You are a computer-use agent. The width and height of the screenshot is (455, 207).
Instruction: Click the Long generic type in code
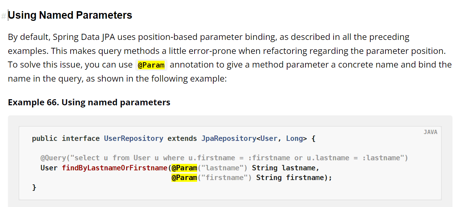click(295, 138)
